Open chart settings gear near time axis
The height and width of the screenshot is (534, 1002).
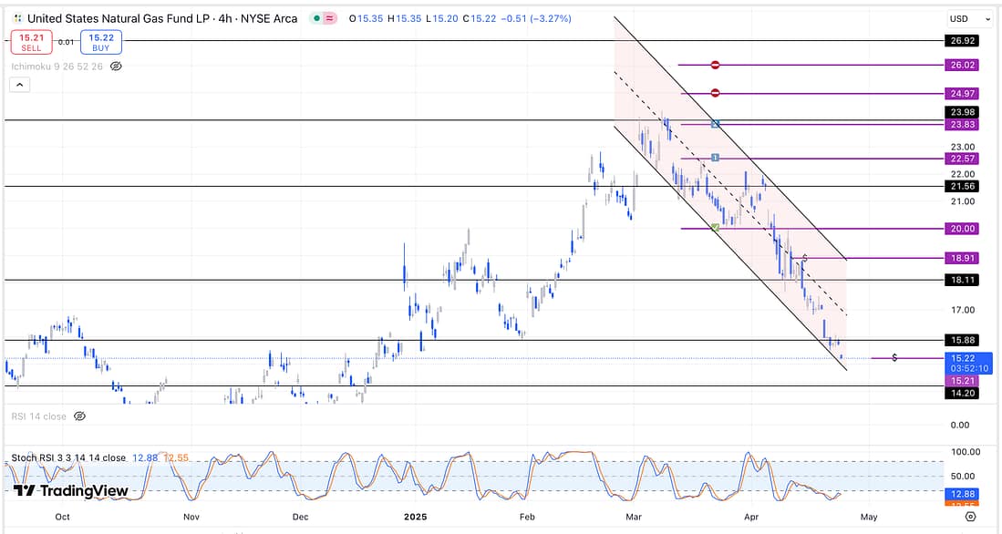pyautogui.click(x=970, y=517)
